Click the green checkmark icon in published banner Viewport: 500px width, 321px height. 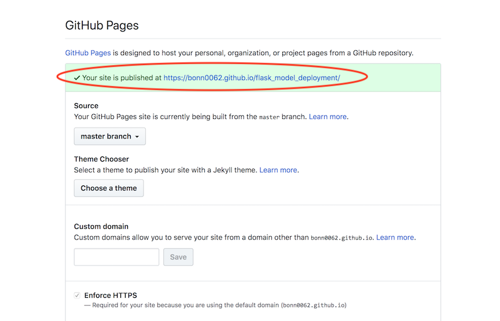tap(77, 78)
